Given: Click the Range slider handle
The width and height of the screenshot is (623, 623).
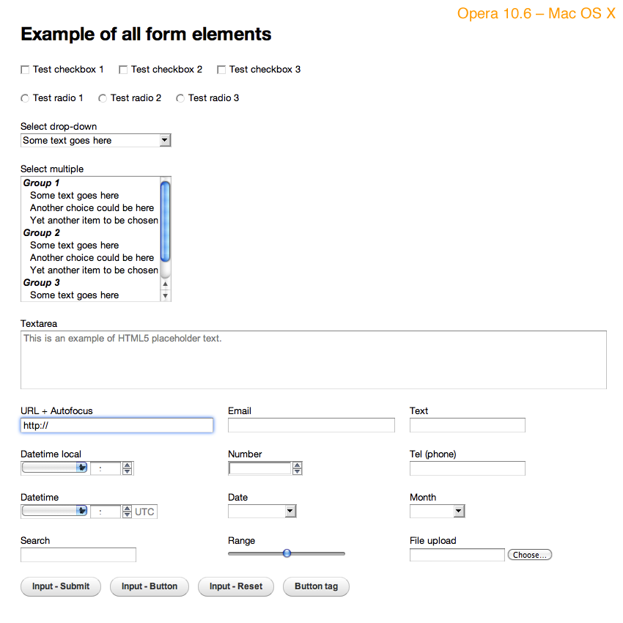Looking at the screenshot, I should 287,553.
